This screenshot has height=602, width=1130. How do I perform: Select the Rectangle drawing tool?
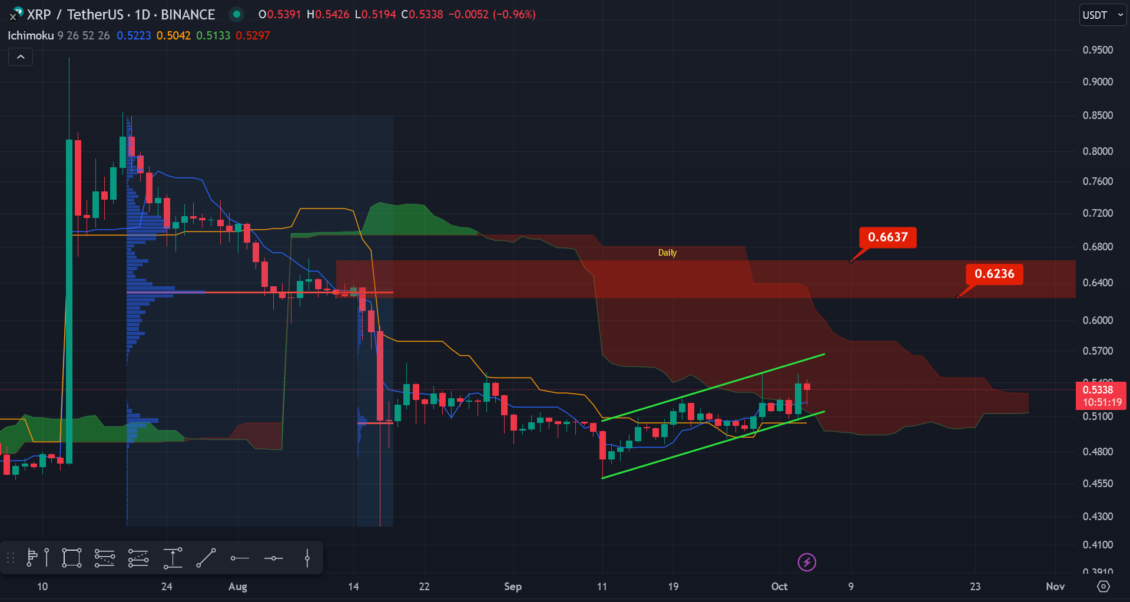[x=72, y=558]
